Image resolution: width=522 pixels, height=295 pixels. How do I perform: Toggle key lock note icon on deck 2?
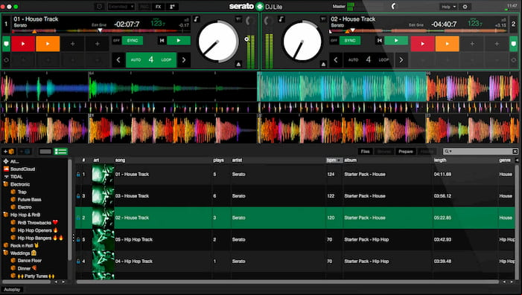[x=281, y=19]
